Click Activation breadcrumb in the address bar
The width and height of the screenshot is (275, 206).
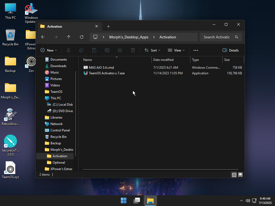pyautogui.click(x=168, y=37)
